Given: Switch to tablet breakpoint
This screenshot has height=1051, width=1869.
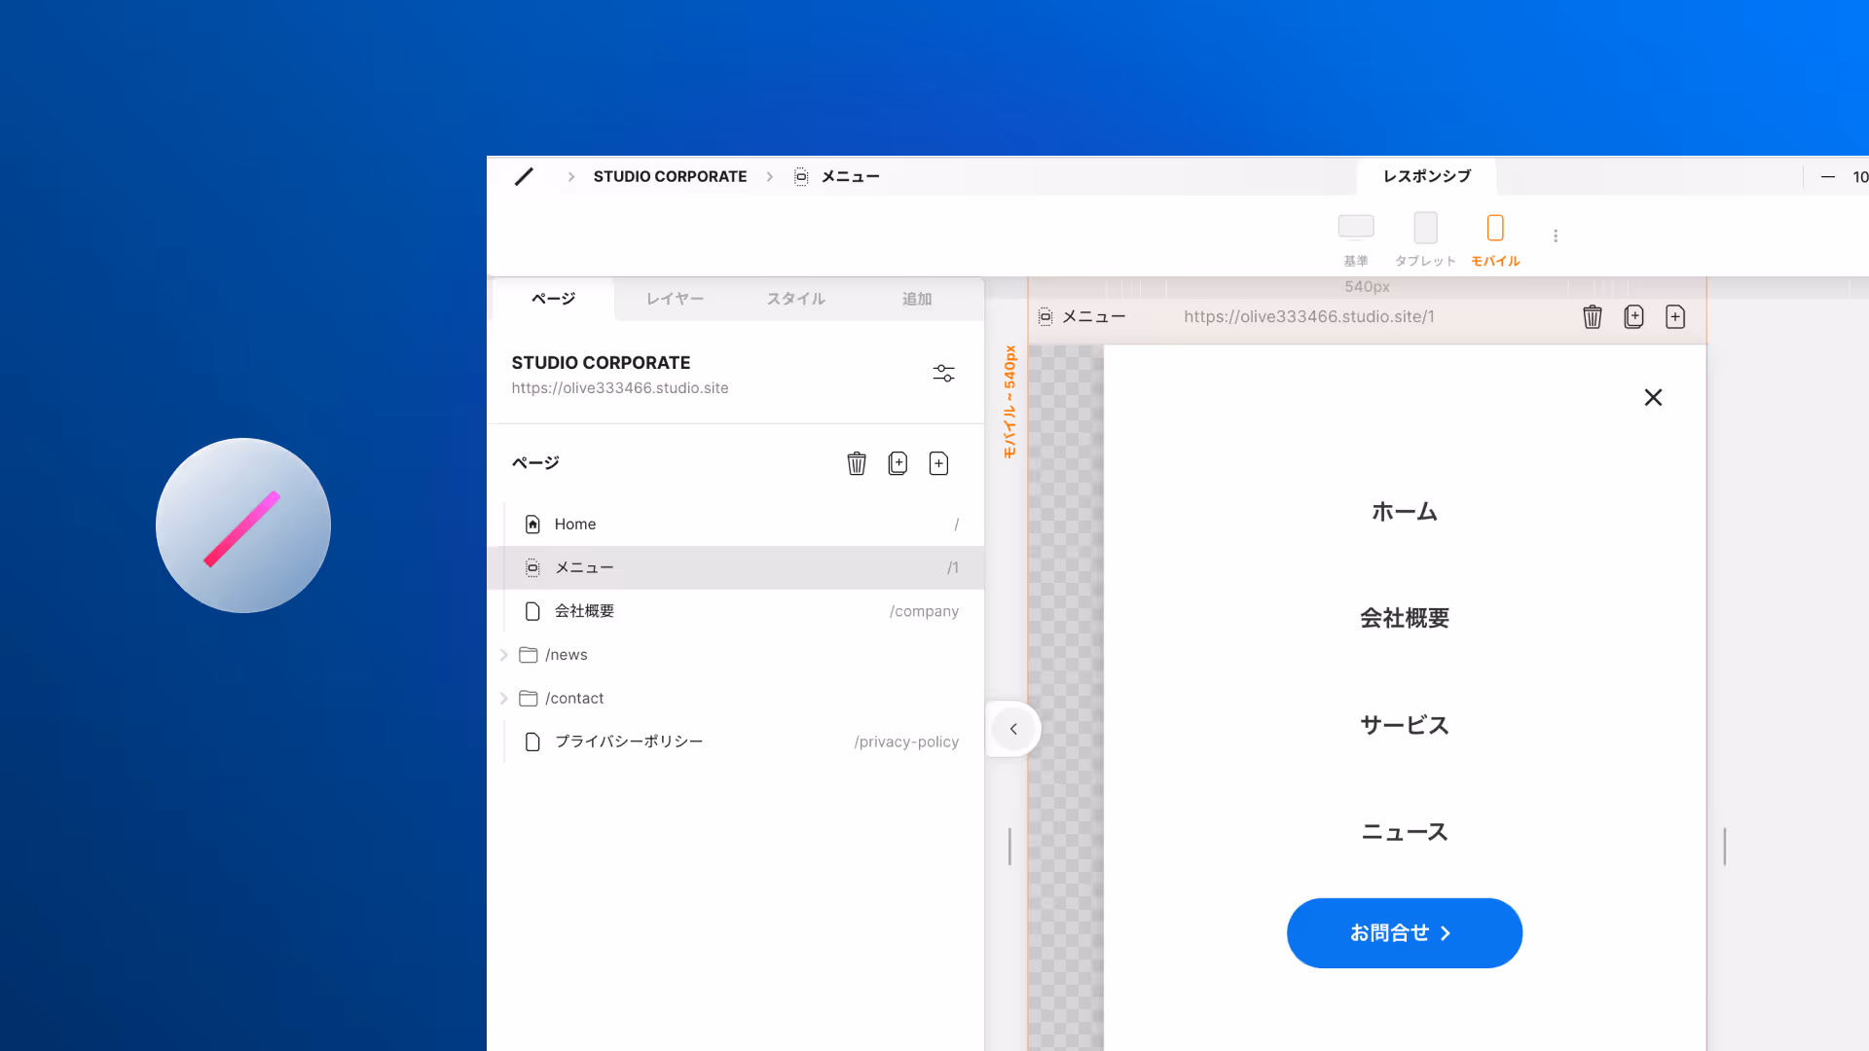Looking at the screenshot, I should tap(1425, 229).
